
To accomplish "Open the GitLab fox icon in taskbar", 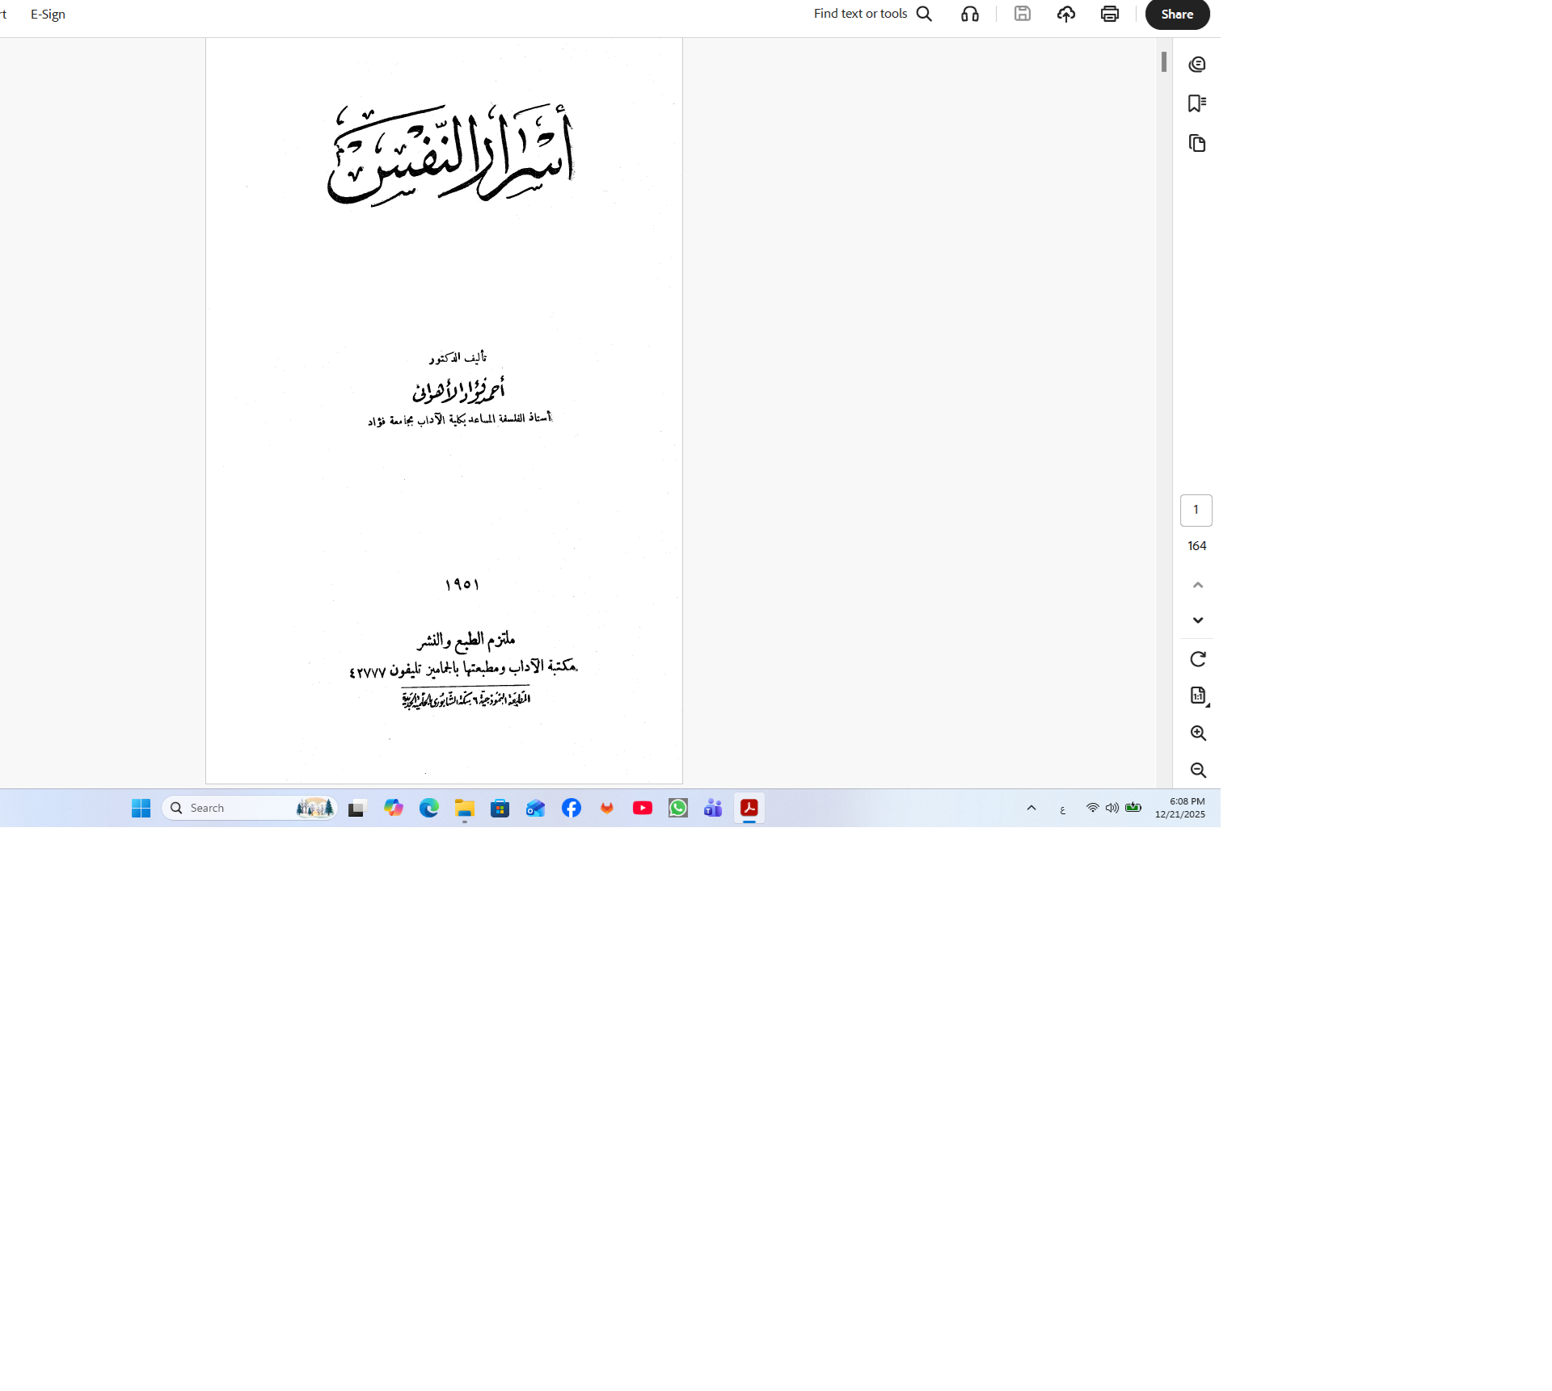I will 607,808.
